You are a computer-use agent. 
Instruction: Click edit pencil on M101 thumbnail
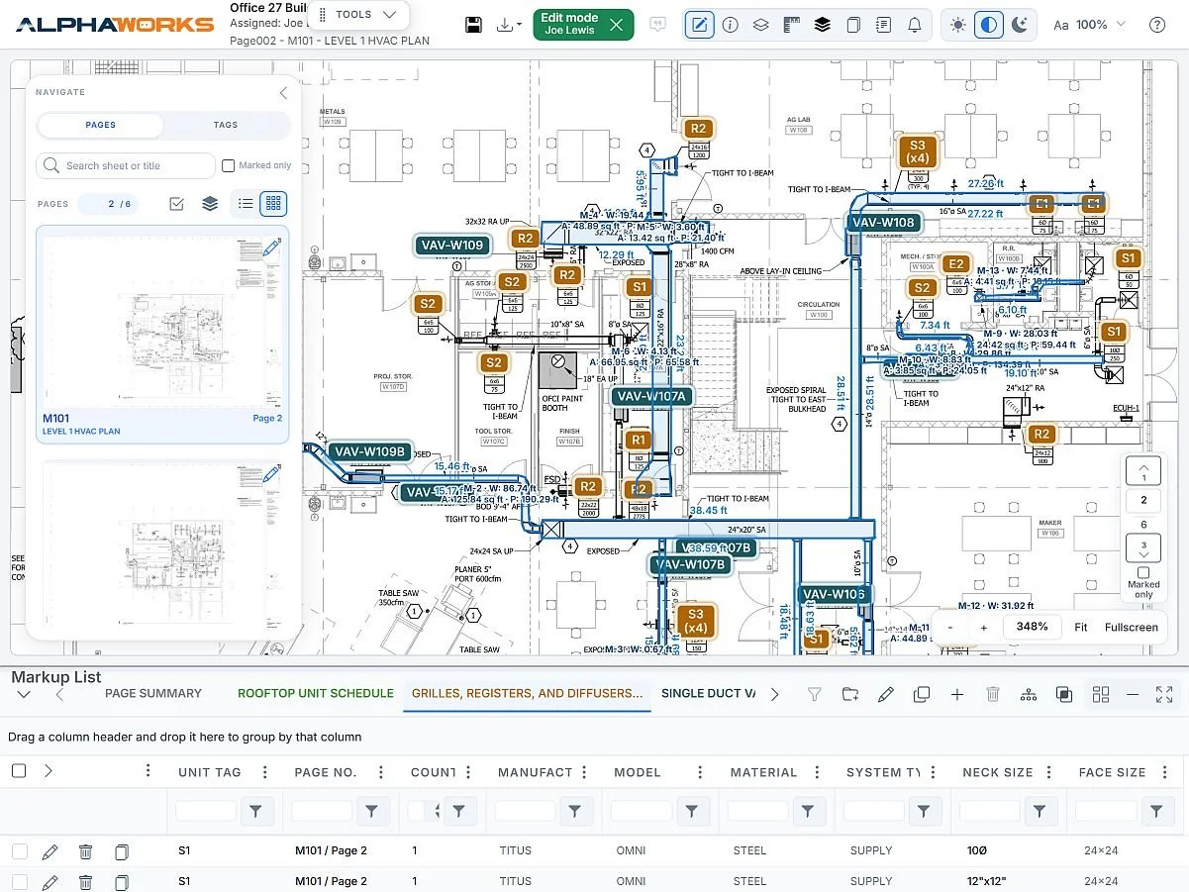point(270,247)
